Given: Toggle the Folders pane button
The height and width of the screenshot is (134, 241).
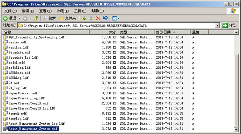Looking at the screenshot, I should click(x=68, y=18).
